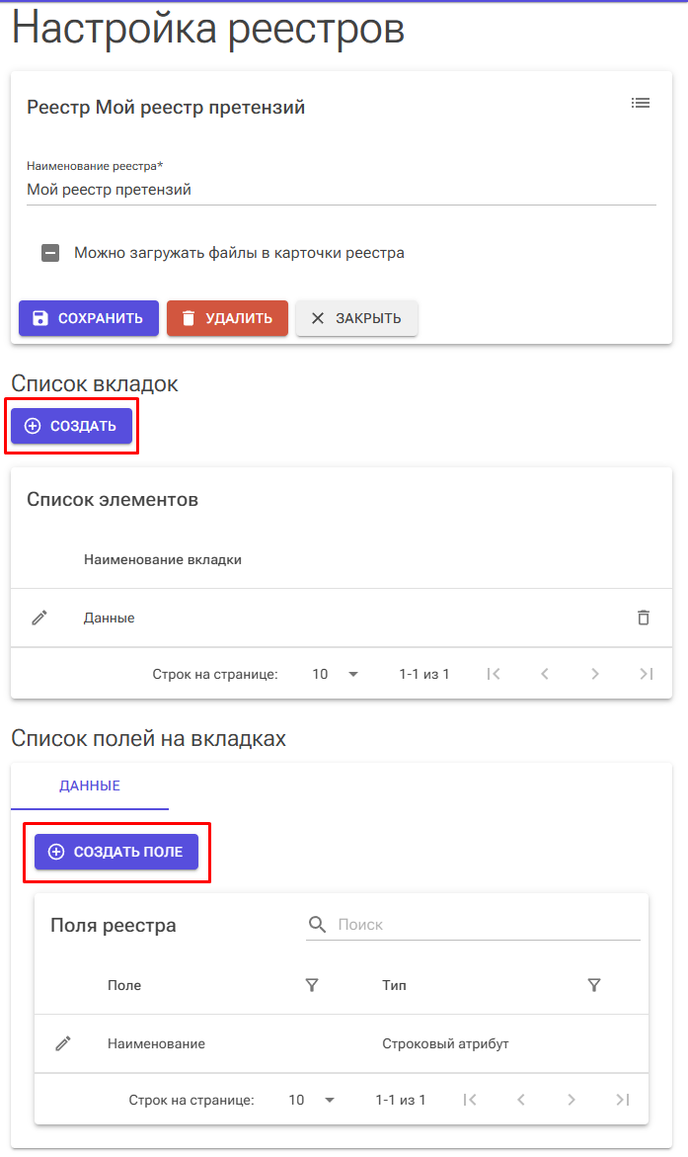
Task: Open the list menu icon in registry card
Action: 641,103
